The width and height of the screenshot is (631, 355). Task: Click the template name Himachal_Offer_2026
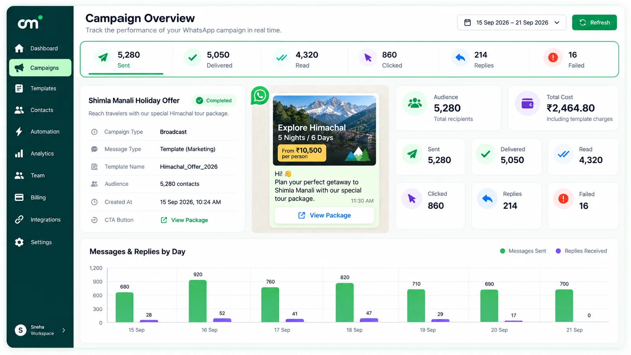click(189, 167)
